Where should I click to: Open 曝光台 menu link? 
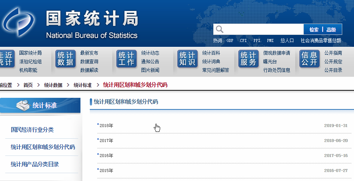tap(270, 61)
